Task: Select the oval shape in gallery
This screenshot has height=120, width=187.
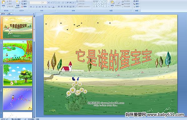Action: click(x=106, y=2)
